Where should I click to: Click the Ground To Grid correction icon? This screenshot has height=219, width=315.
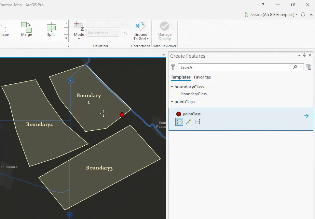coord(141,27)
